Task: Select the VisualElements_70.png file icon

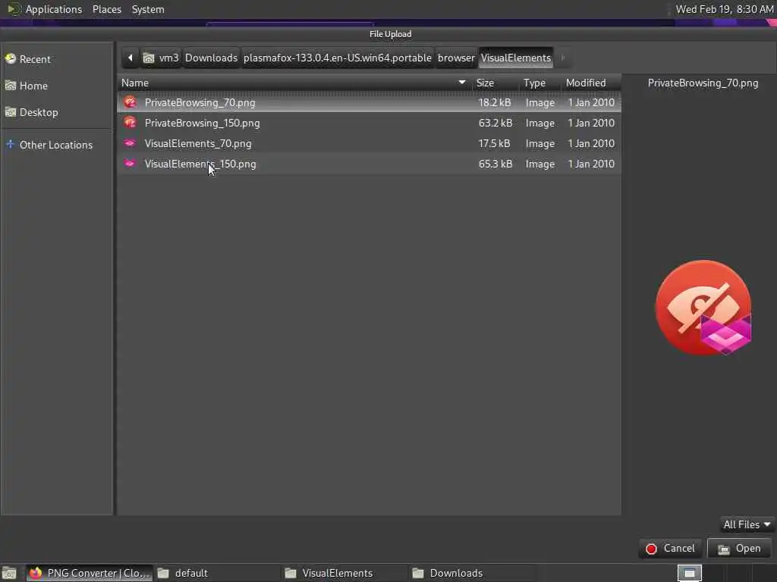Action: [130, 143]
